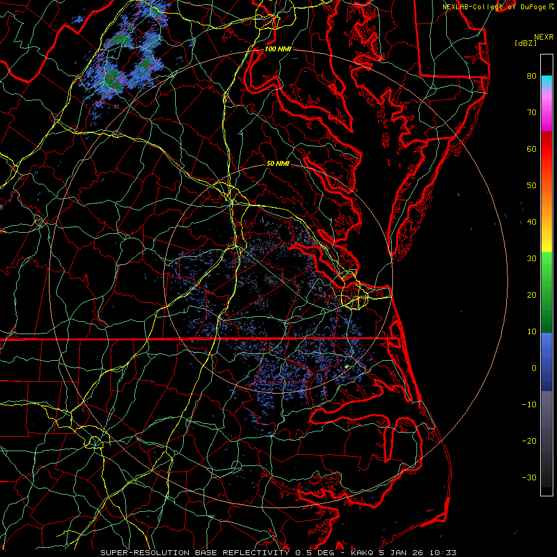Click the 10 value on the dBZ scale
Image resolution: width=557 pixels, height=557 pixels.
coord(532,332)
